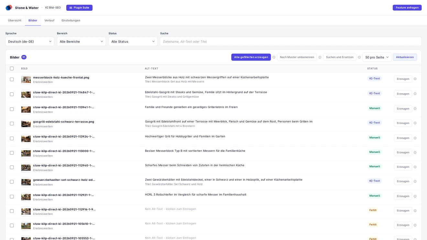Click info icon in staw-kilp-direct-ki-20260921-114847 row
427x240 pixels.
(415, 94)
